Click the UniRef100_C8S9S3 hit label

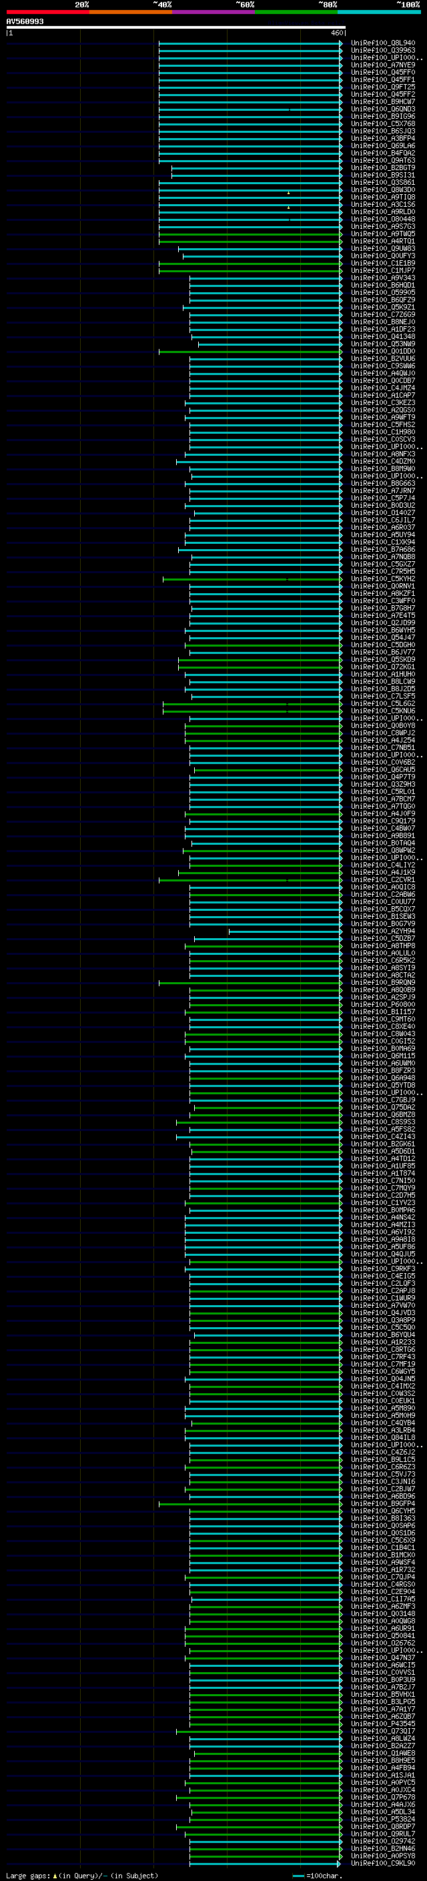point(382,1122)
